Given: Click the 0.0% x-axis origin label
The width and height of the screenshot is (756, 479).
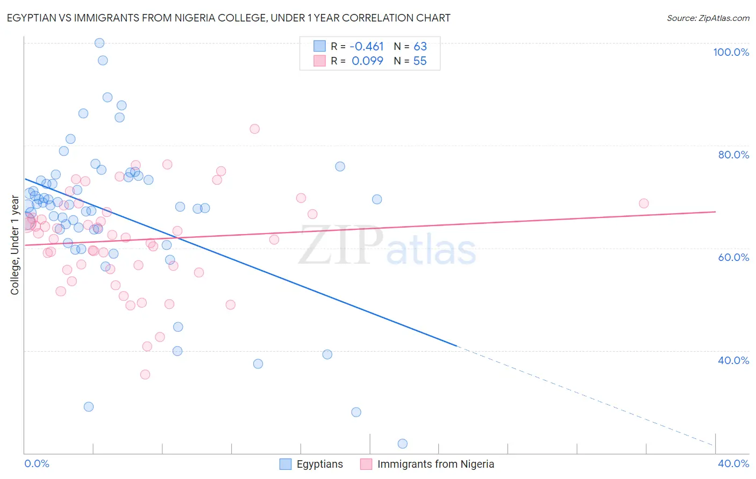Looking at the screenshot, I should click(x=37, y=463).
